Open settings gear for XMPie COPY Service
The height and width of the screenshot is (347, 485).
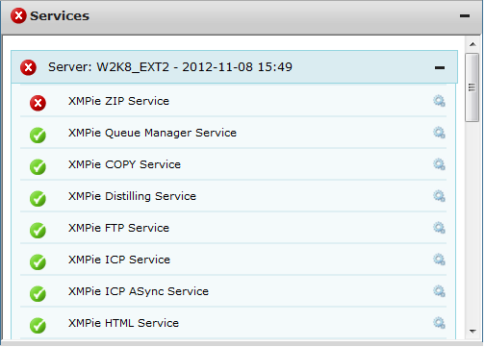pyautogui.click(x=439, y=164)
